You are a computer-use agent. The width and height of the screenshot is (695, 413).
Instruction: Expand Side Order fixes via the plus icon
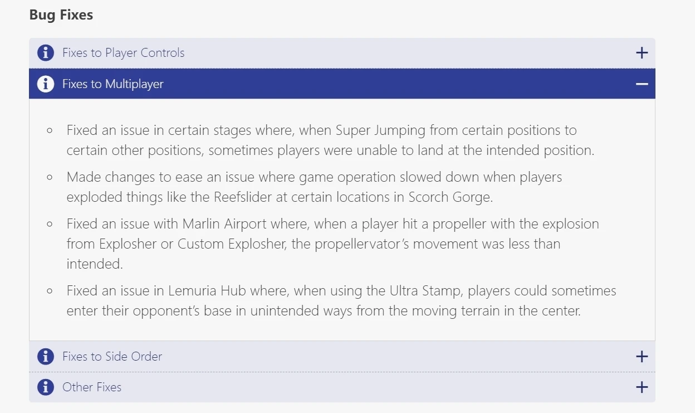(642, 356)
